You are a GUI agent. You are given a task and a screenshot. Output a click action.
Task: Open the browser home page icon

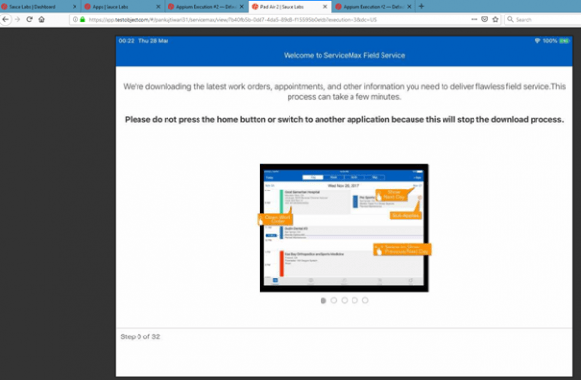[x=41, y=19]
